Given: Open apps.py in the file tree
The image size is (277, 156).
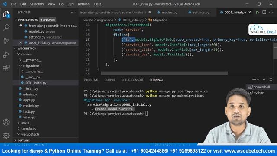Looking at the screenshot, I should (x=29, y=100).
